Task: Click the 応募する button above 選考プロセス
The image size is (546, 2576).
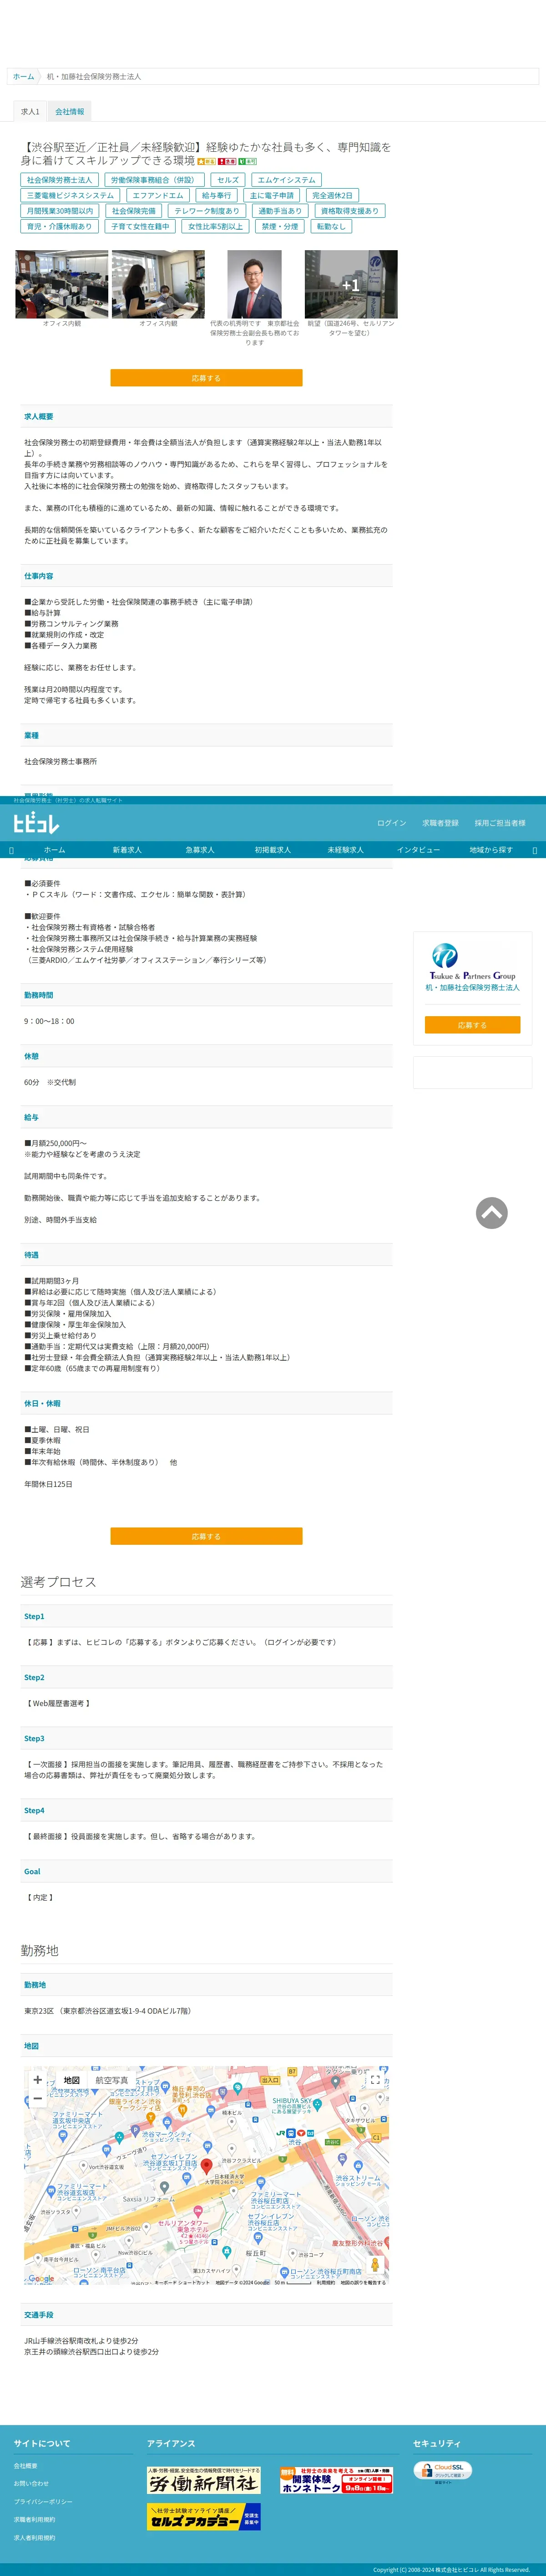Action: 206,1536
